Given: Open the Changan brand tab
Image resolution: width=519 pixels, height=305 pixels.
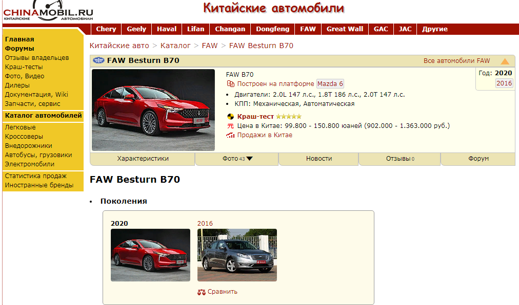Looking at the screenshot, I should [230, 29].
